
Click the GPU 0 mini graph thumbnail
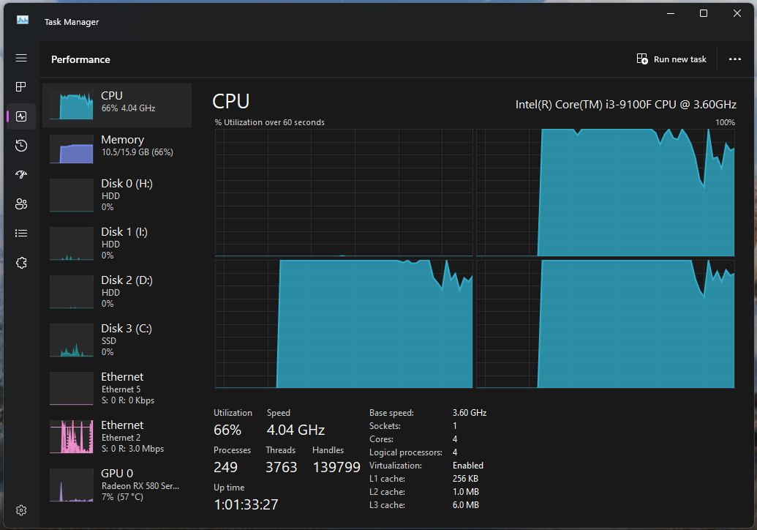coord(72,485)
